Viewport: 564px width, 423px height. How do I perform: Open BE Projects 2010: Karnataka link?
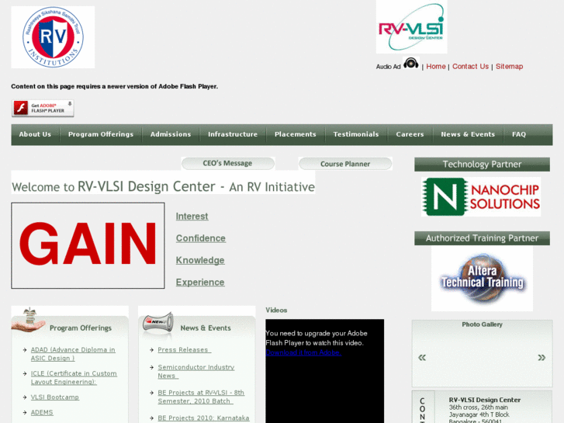pyautogui.click(x=203, y=418)
